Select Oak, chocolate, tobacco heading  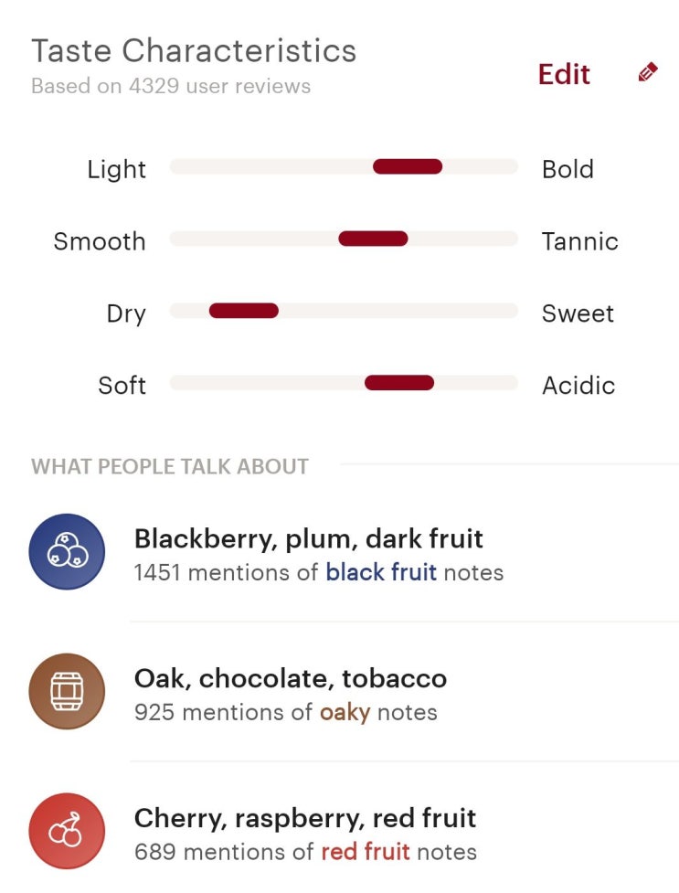[x=291, y=678]
